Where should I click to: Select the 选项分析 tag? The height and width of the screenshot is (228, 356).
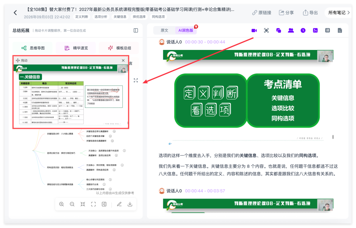coord(101,17)
